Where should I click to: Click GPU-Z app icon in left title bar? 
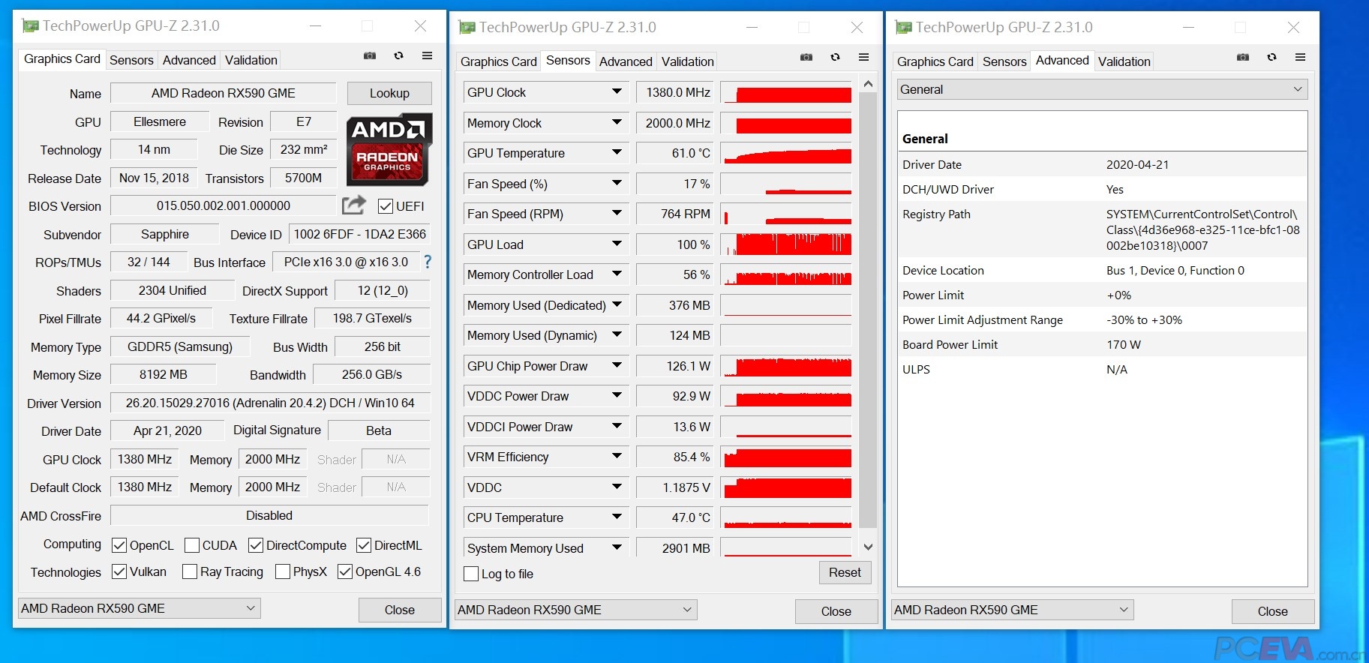pos(30,26)
